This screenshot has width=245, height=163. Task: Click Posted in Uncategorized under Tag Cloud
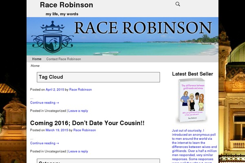48,111
